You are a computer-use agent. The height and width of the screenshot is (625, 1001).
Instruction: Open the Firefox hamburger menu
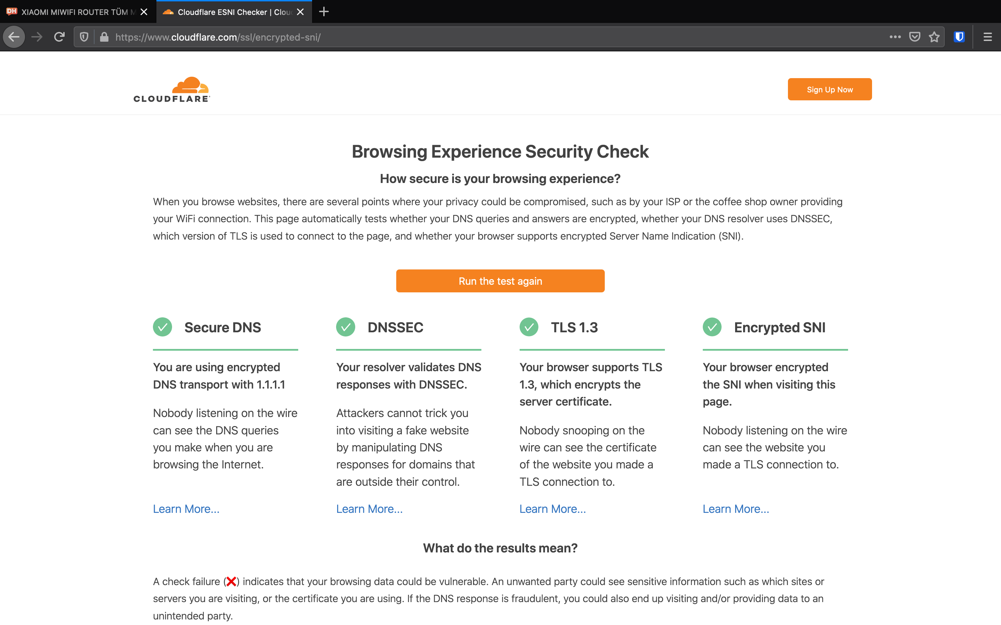[988, 37]
